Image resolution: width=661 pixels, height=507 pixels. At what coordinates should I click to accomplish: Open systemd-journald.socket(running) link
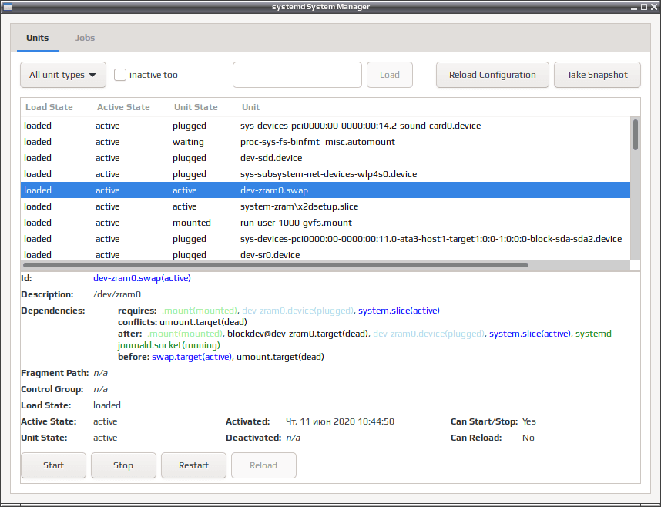(169, 345)
